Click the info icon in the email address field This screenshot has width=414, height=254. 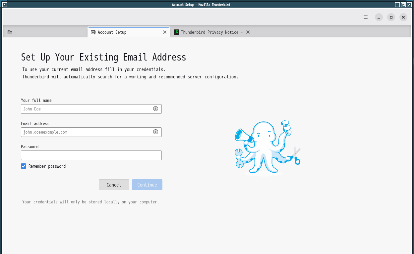point(155,132)
